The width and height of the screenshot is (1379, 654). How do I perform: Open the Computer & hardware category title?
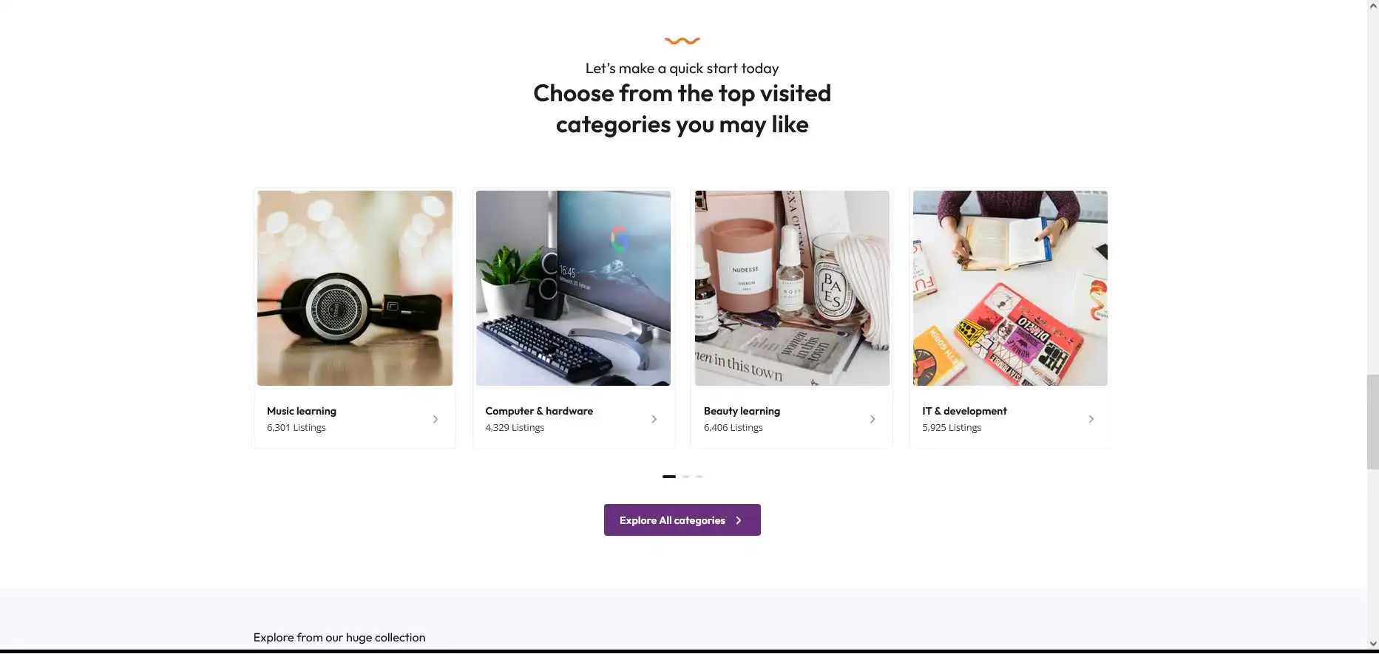(539, 411)
